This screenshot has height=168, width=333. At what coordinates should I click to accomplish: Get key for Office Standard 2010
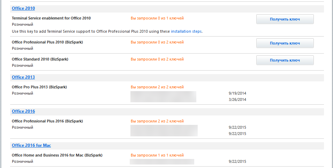click(285, 60)
